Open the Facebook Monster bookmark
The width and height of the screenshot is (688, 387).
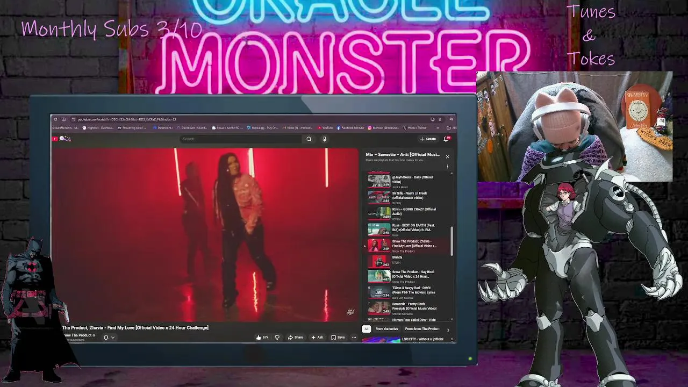[x=351, y=128]
